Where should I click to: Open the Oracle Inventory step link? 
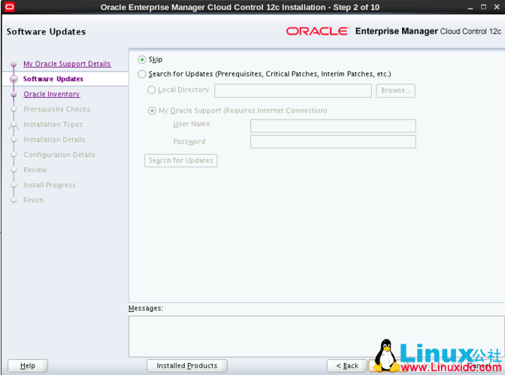tap(52, 94)
